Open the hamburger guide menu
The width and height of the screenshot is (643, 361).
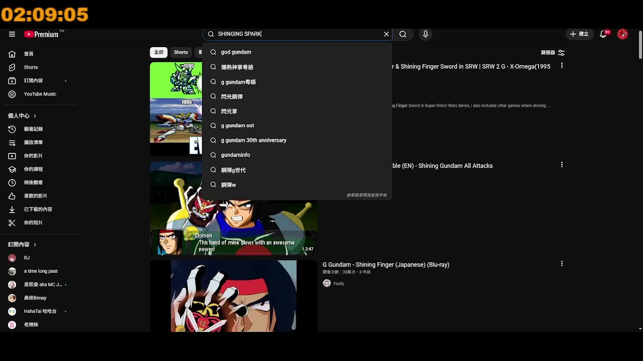click(x=12, y=34)
